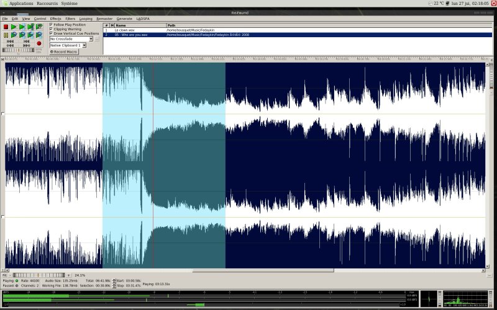The height and width of the screenshot is (310, 497).
Task: Click Play from screen left edge icon
Action: [x=39, y=27]
